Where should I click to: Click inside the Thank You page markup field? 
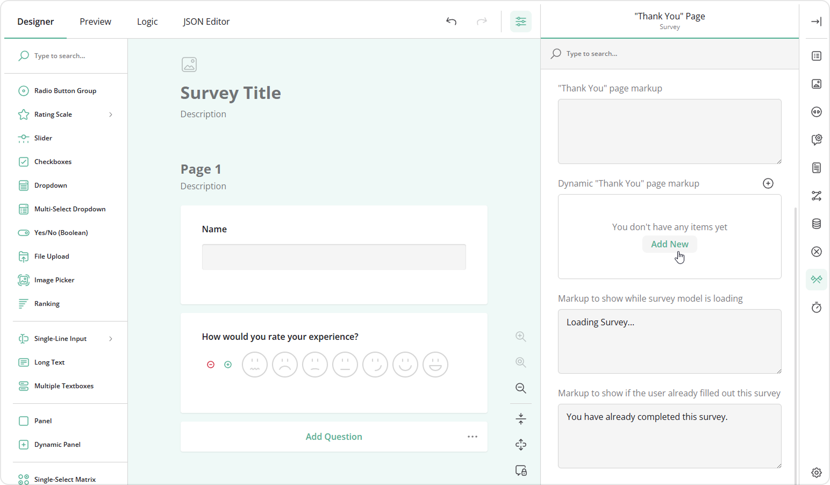[x=669, y=131]
